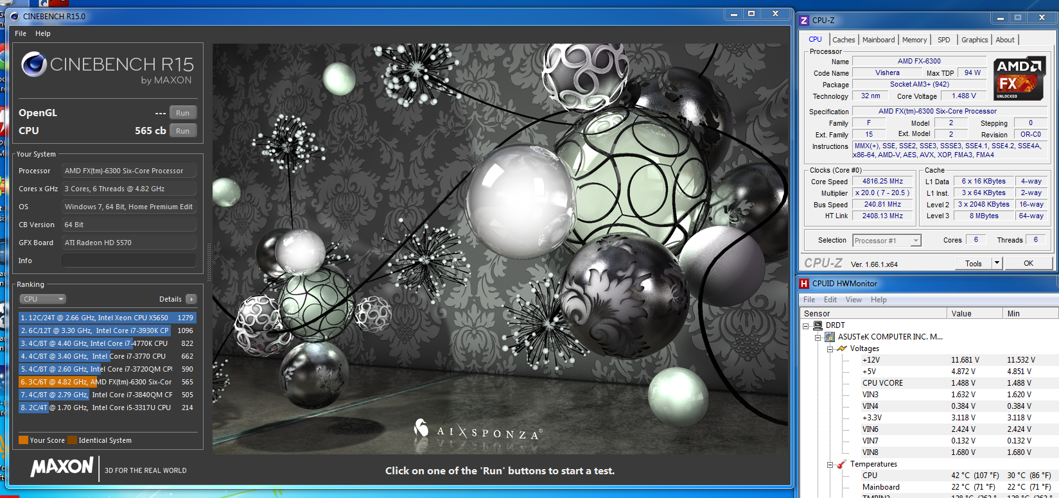The image size is (1059, 498).
Task: Run the CPU benchmark test
Action: (x=183, y=131)
